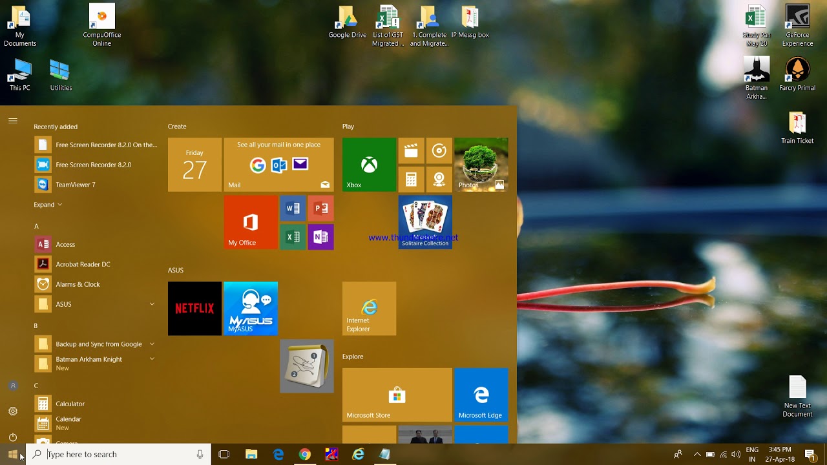Check battery status in the system tray
Viewport: 827px width, 465px height.
710,455
